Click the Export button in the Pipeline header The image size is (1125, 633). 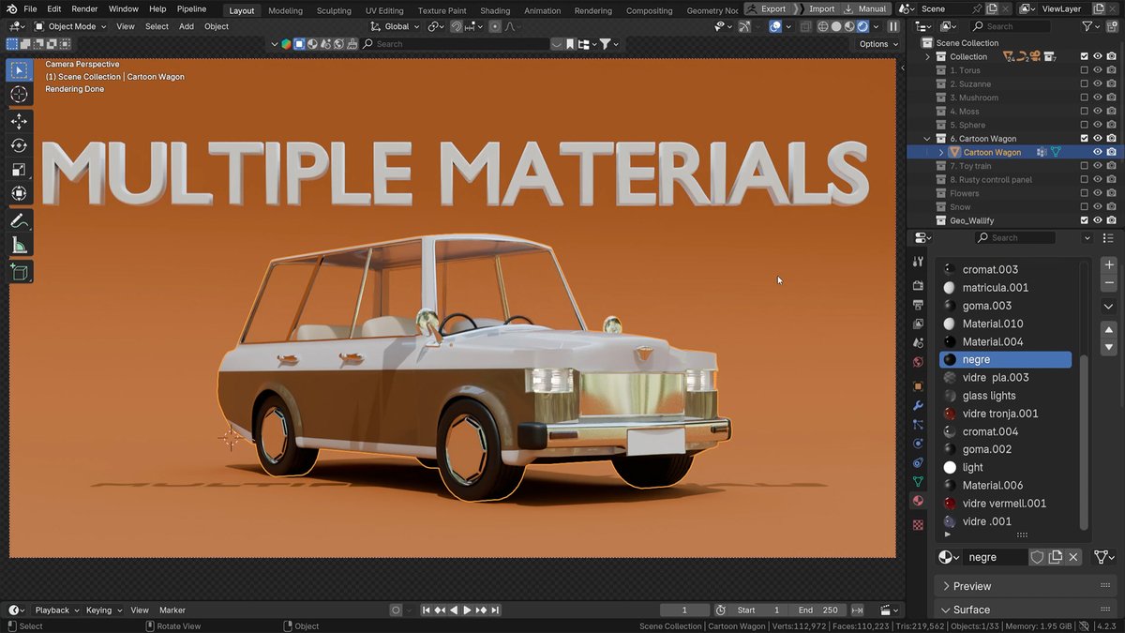click(772, 8)
